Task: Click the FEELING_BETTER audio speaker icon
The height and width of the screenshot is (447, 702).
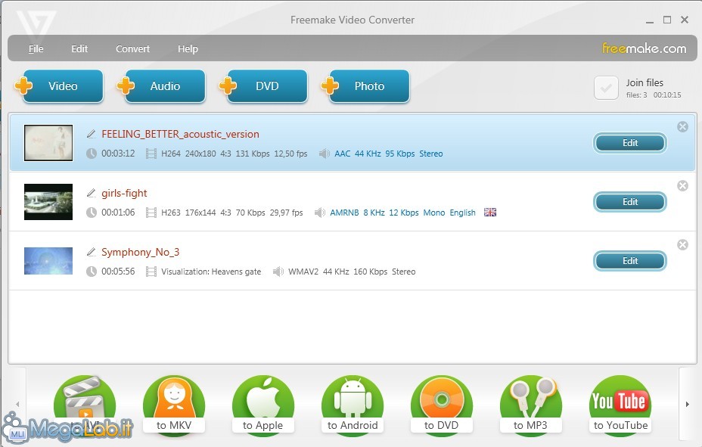Action: (324, 154)
